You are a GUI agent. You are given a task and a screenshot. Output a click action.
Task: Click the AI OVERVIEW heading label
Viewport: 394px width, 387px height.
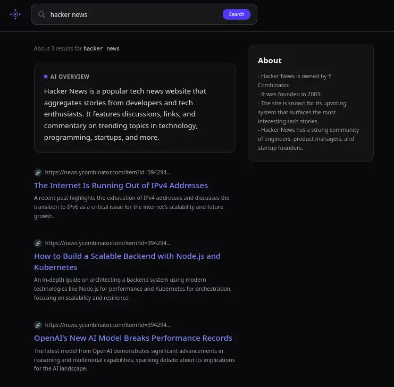pos(70,77)
